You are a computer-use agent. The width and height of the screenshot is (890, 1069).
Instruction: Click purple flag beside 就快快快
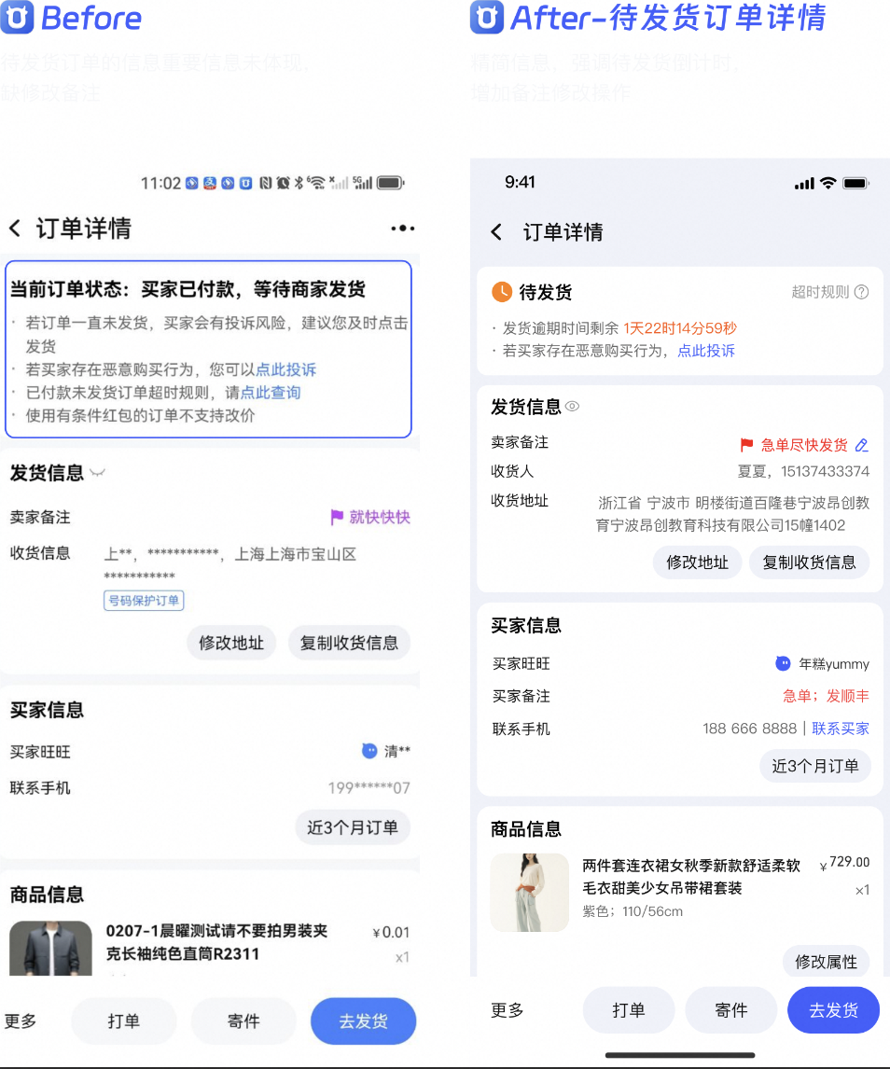336,518
